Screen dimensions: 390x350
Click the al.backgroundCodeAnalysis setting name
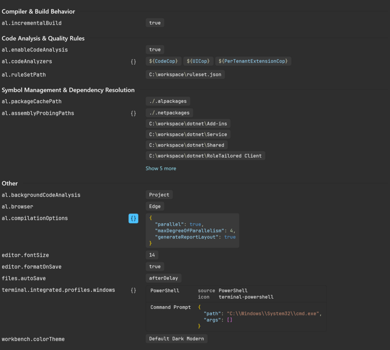[x=41, y=195]
